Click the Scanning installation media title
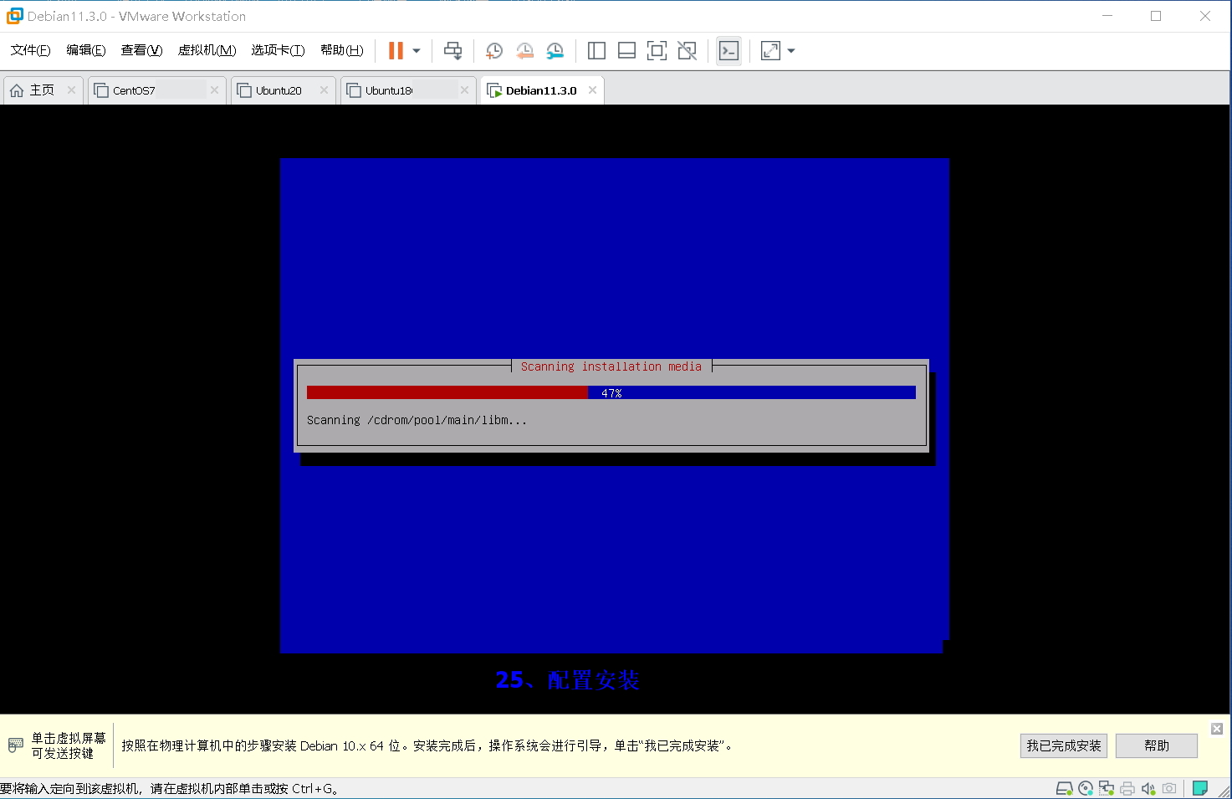1232x799 pixels. (611, 366)
